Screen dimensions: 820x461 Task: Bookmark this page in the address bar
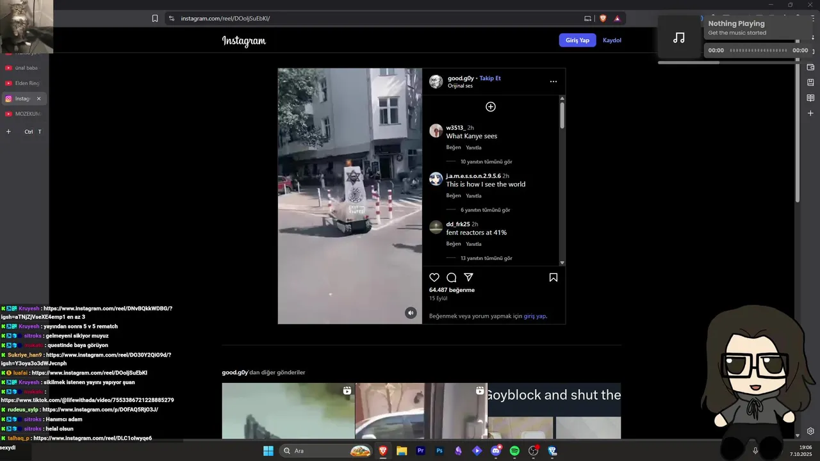coord(155,19)
